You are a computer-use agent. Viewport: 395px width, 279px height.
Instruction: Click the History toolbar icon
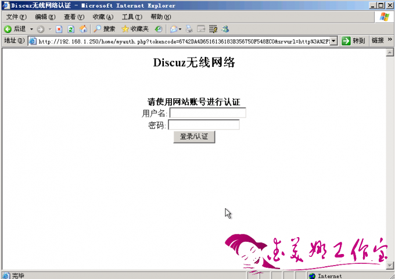(x=159, y=28)
